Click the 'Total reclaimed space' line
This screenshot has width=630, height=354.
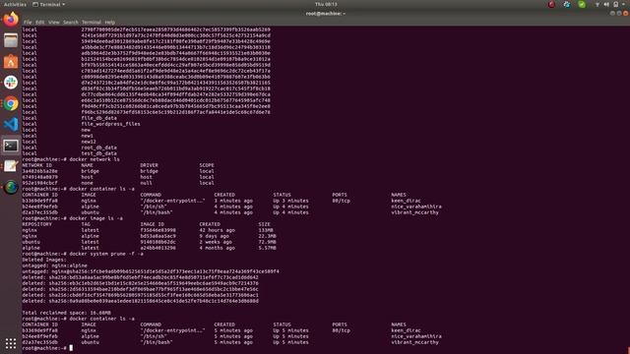pos(66,313)
